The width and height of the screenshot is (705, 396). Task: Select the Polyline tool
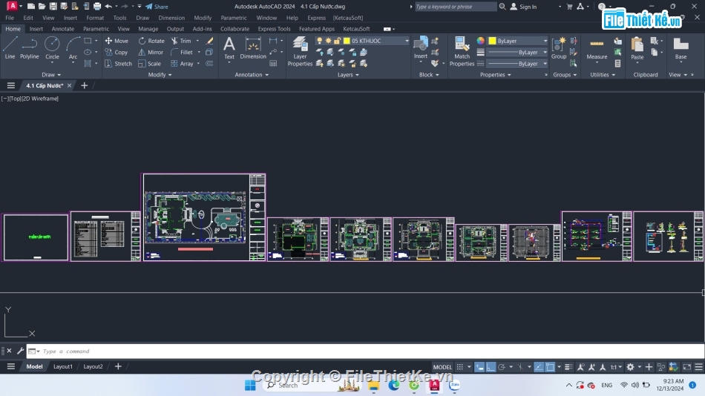29,48
